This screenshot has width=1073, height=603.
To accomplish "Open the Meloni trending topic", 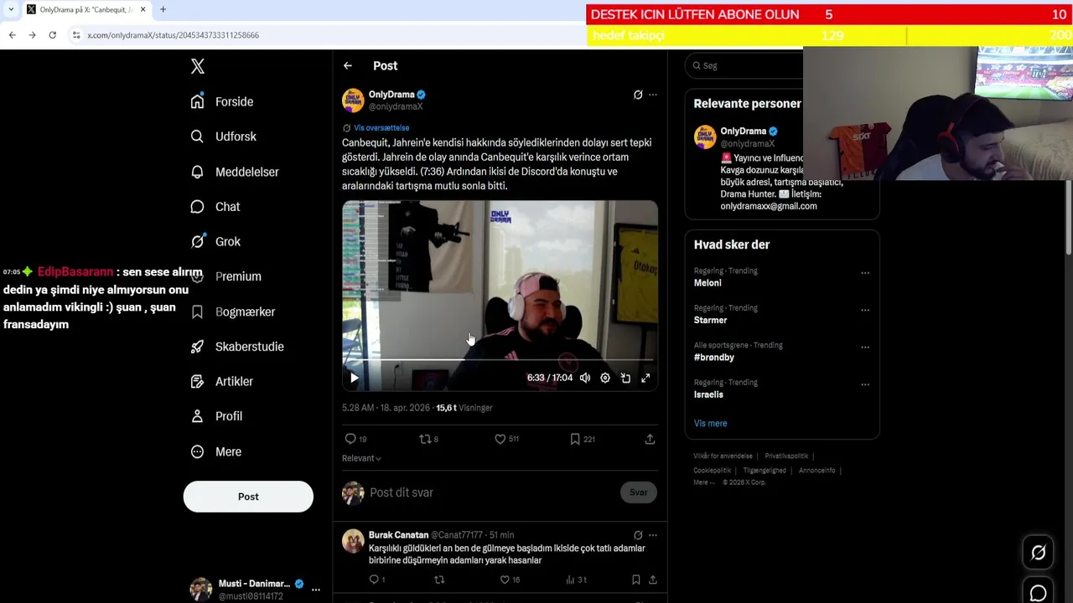I will pos(708,283).
